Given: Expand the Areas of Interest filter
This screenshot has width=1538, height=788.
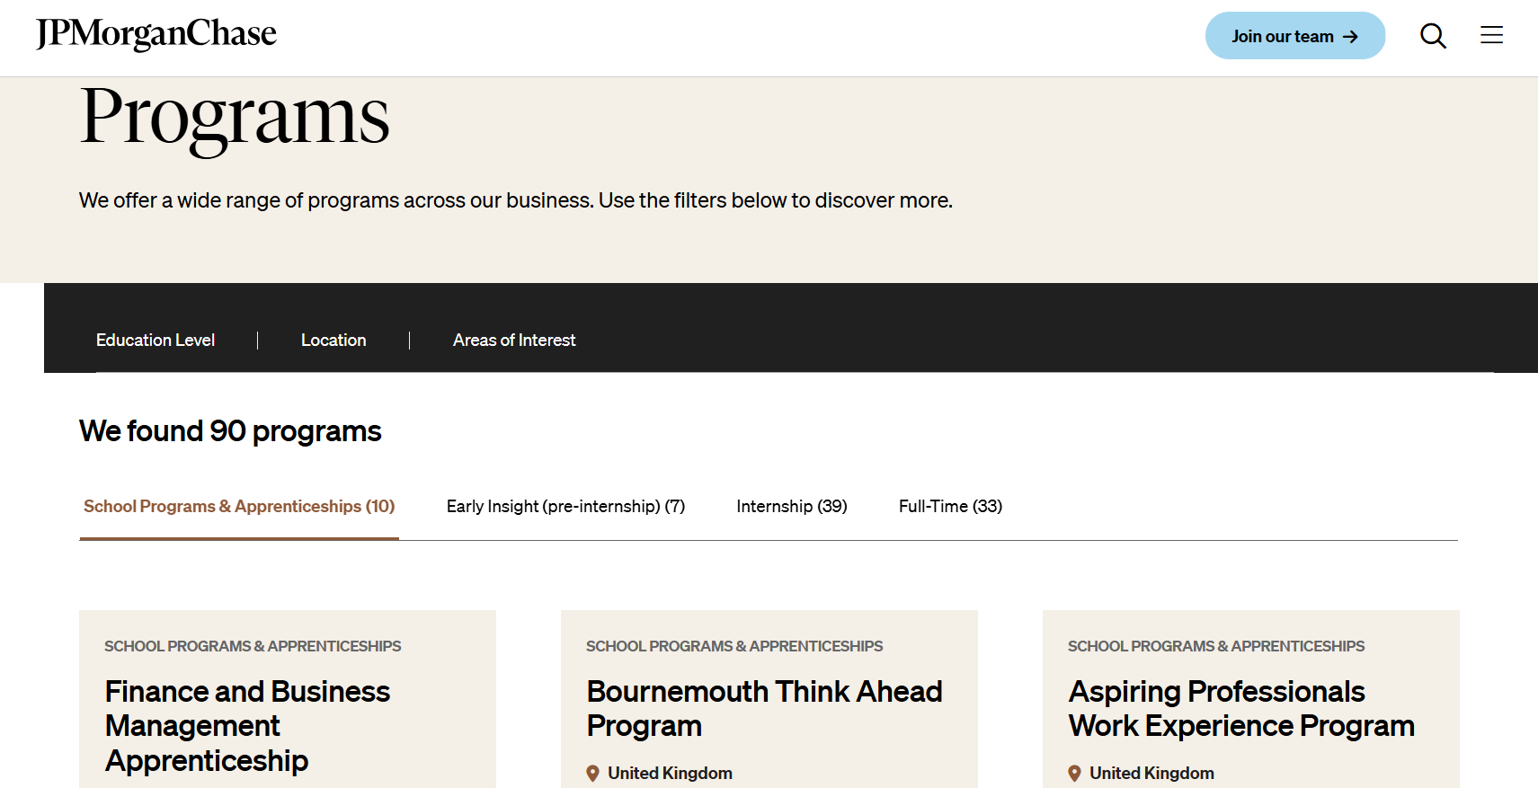Looking at the screenshot, I should point(514,341).
